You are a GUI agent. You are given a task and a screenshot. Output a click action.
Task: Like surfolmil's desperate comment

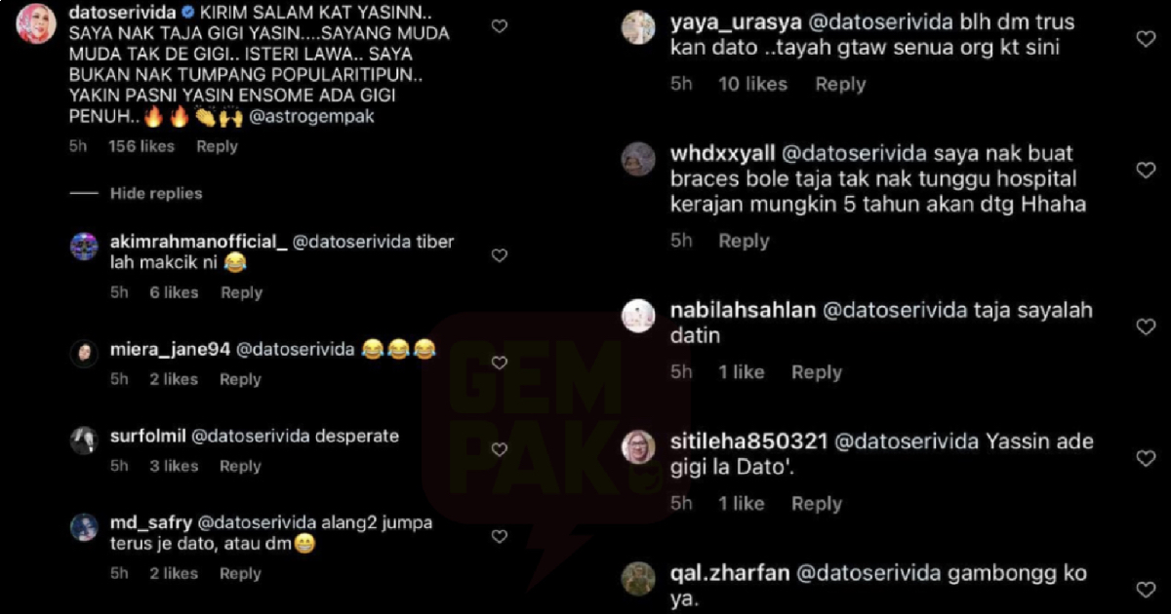pos(500,449)
